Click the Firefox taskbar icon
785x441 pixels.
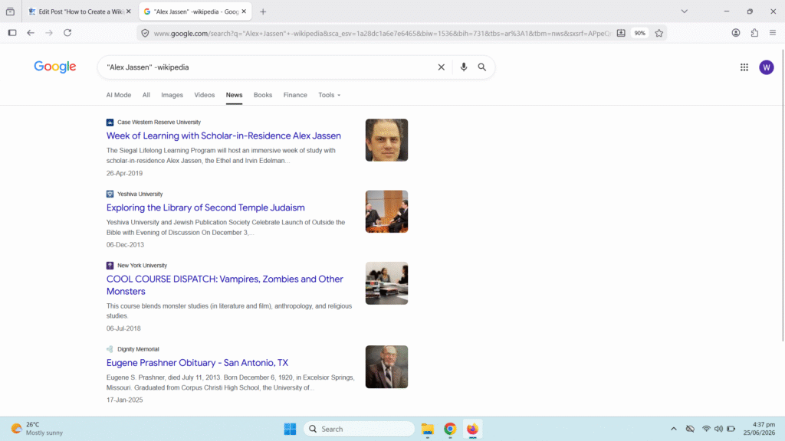472,429
